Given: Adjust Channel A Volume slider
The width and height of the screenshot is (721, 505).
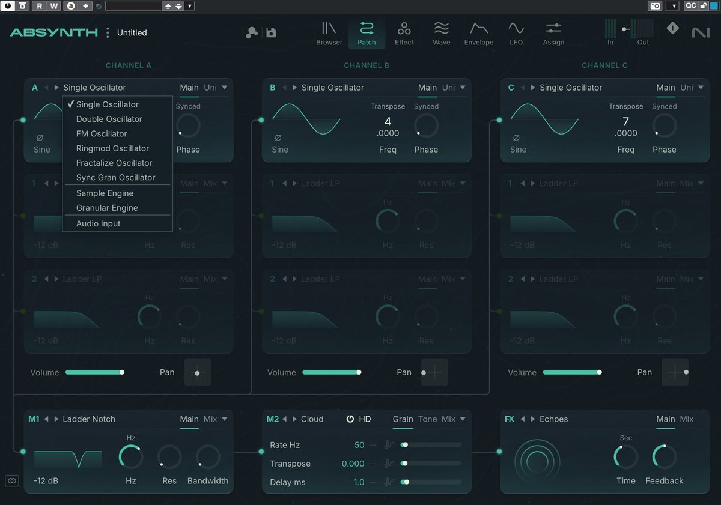Looking at the screenshot, I should coord(94,372).
